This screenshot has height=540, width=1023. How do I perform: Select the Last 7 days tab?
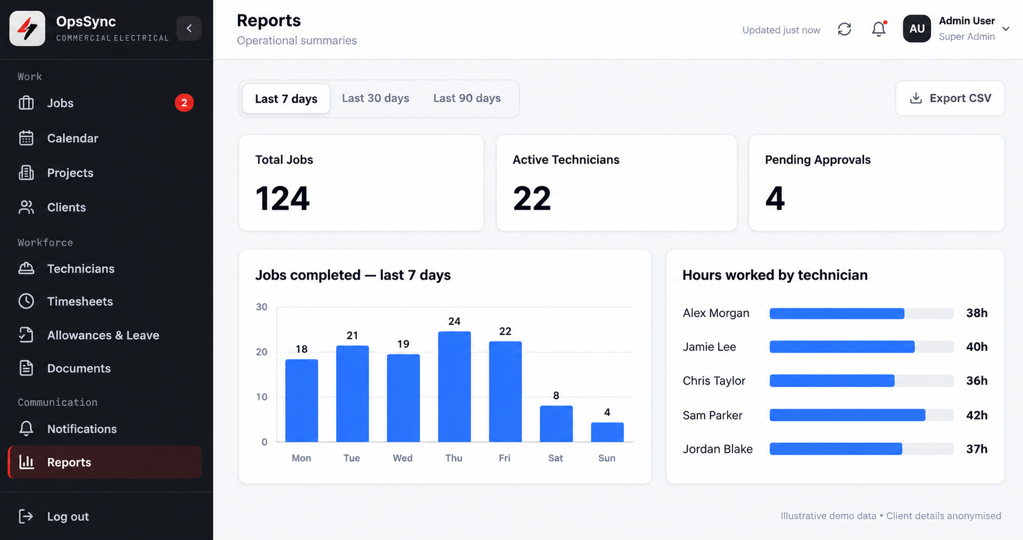coord(286,98)
